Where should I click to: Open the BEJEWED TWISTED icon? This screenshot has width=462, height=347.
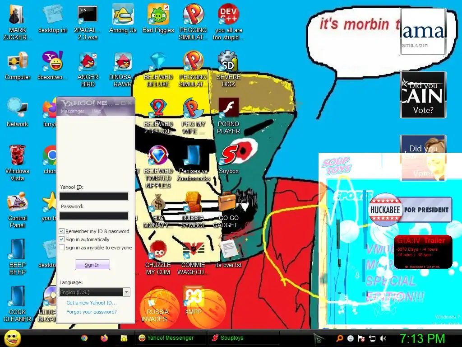(x=158, y=166)
